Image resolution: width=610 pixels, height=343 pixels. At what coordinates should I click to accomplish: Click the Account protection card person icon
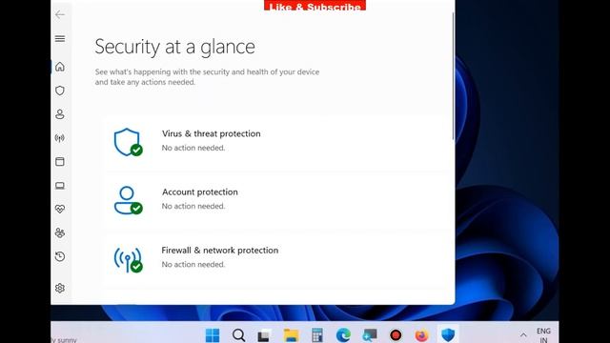128,200
